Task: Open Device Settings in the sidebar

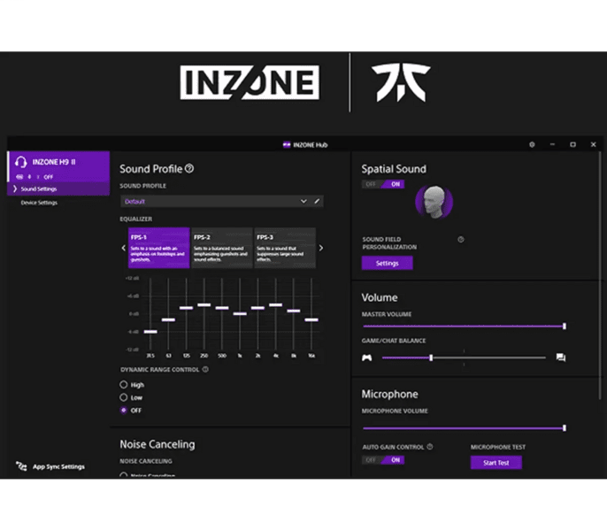Action: pos(39,203)
